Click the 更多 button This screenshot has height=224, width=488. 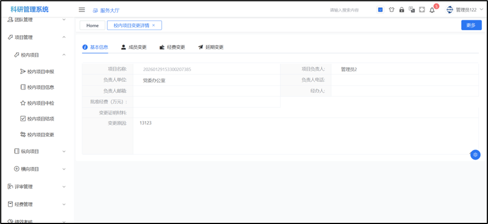click(x=471, y=25)
